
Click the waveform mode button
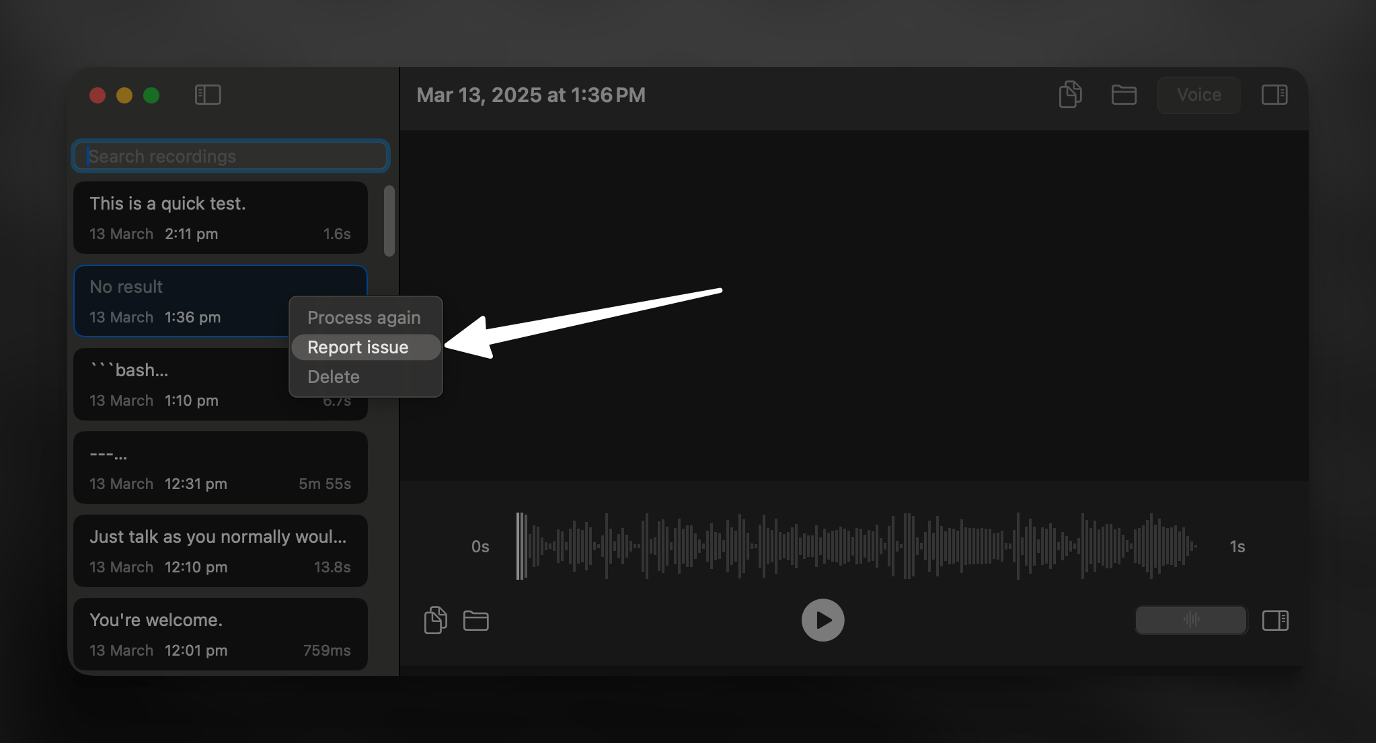1191,620
